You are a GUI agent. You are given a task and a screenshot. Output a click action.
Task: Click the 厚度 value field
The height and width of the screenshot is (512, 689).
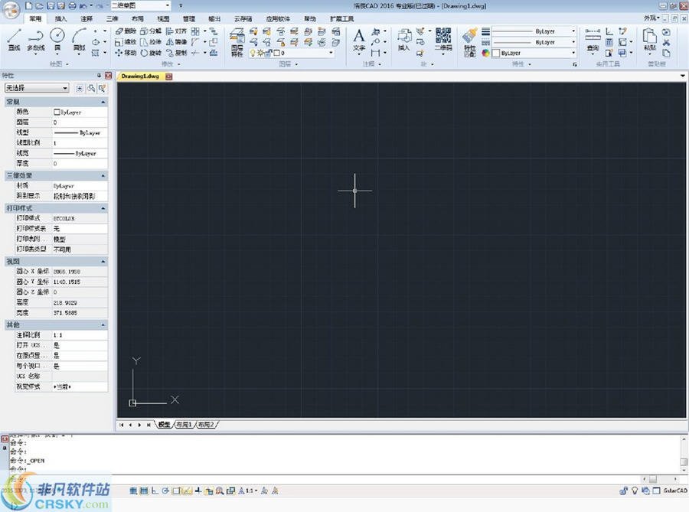pyautogui.click(x=80, y=163)
